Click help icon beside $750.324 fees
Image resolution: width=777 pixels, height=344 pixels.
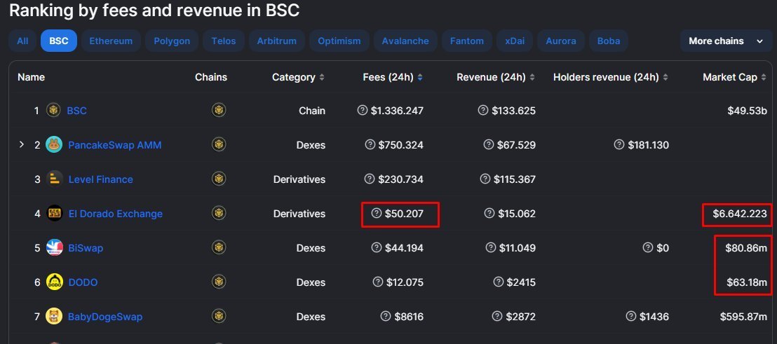pos(370,144)
